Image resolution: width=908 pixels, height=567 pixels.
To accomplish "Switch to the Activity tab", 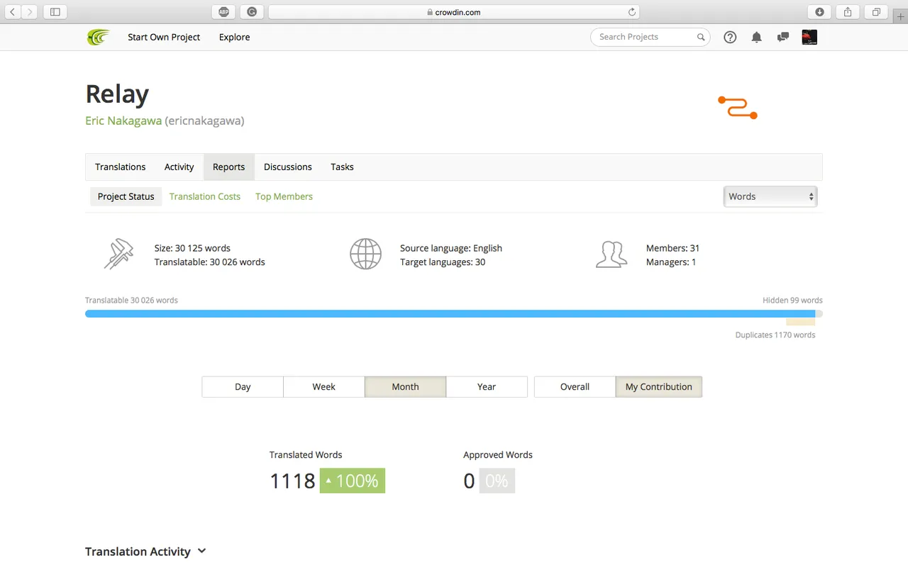I will point(179,167).
